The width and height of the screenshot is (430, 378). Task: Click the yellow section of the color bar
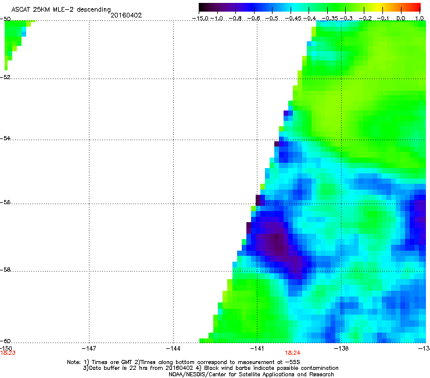tap(380, 8)
